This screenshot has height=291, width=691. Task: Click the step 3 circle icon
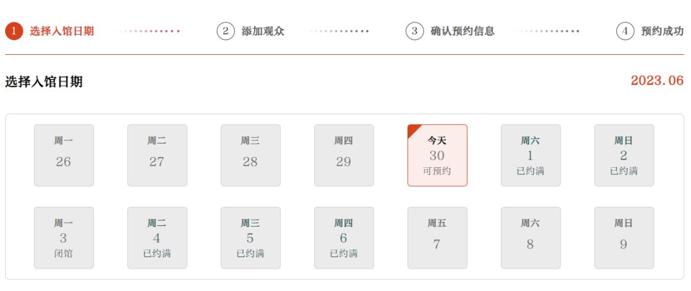(414, 31)
